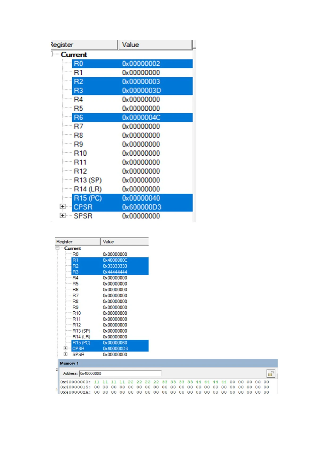This screenshot has width=319, height=451.
Task: Click the Value column header of larger register panel
Action: (155, 45)
